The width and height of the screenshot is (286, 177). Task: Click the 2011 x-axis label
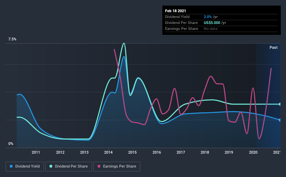(36, 152)
